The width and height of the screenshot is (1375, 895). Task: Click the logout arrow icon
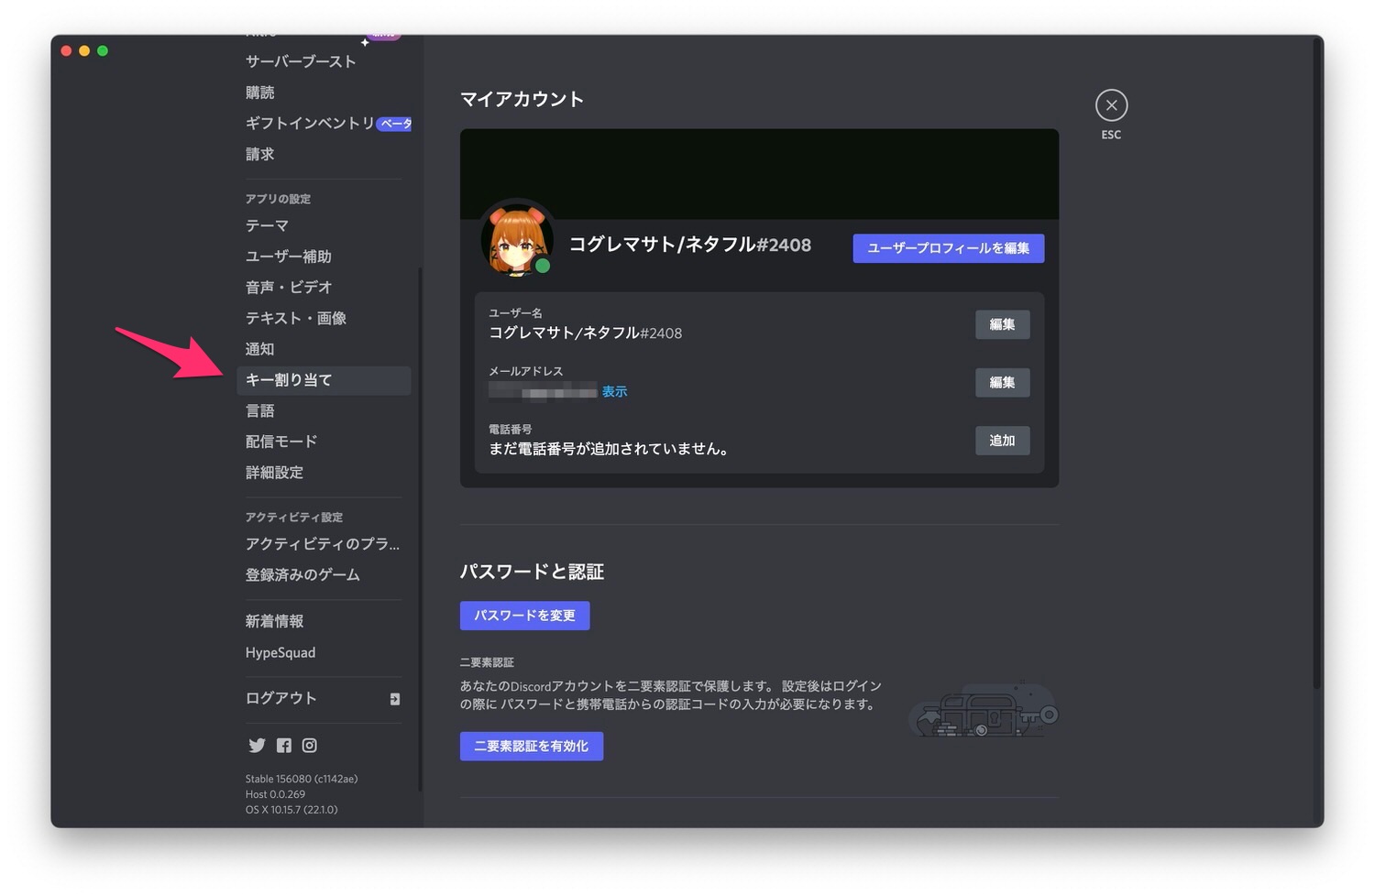[x=395, y=699]
